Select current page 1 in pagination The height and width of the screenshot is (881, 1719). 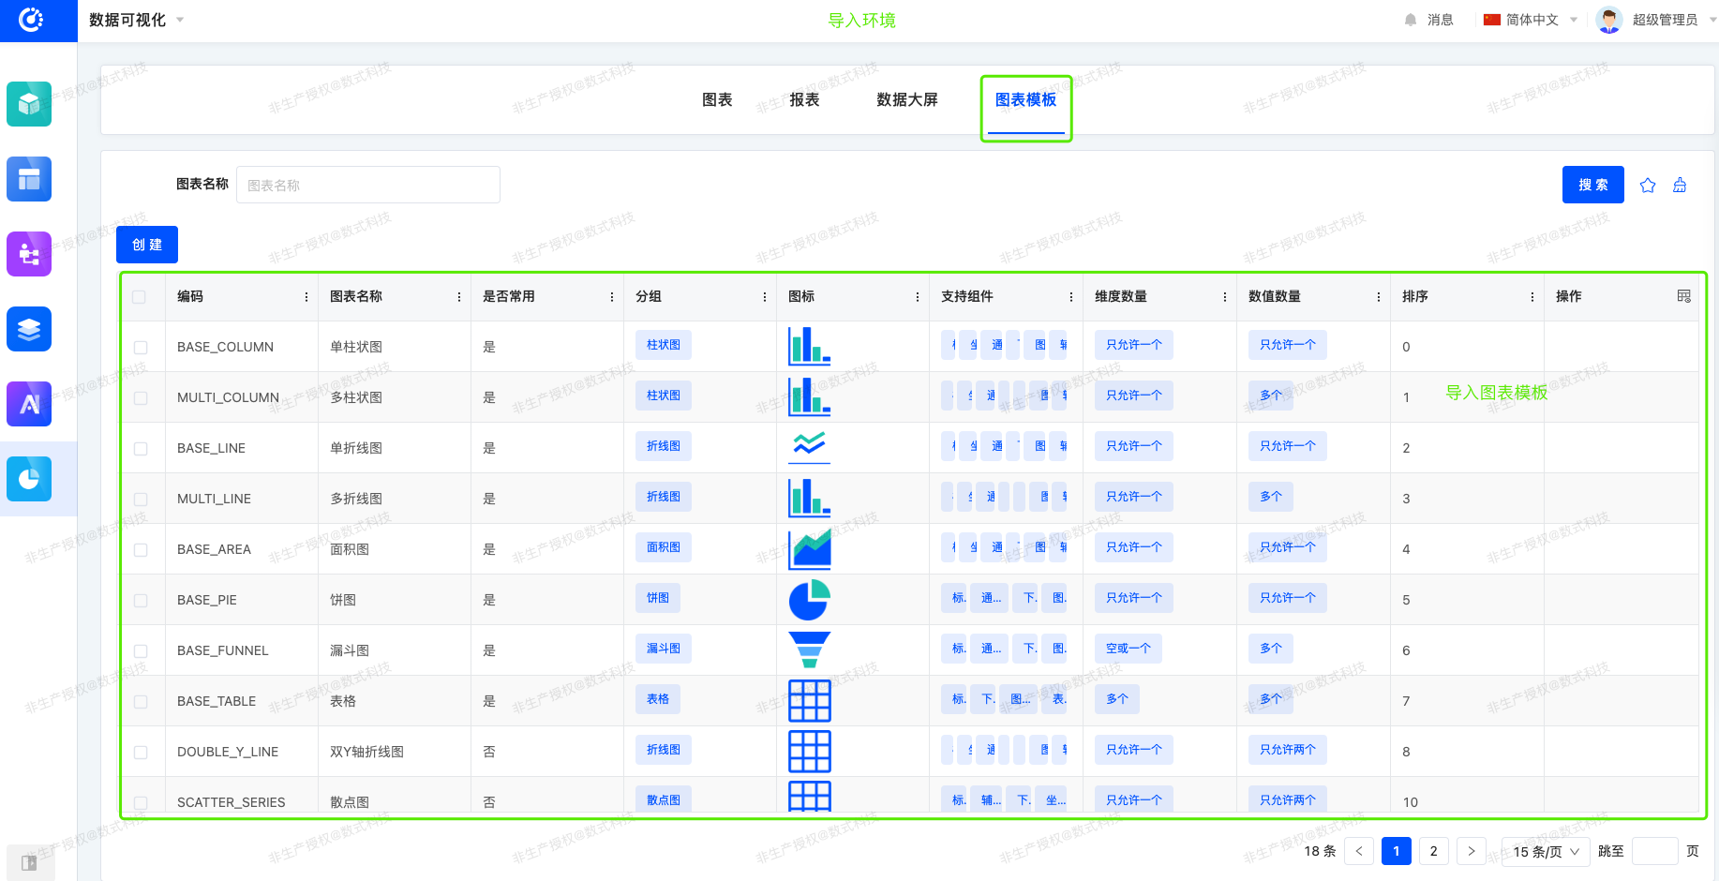1397,851
